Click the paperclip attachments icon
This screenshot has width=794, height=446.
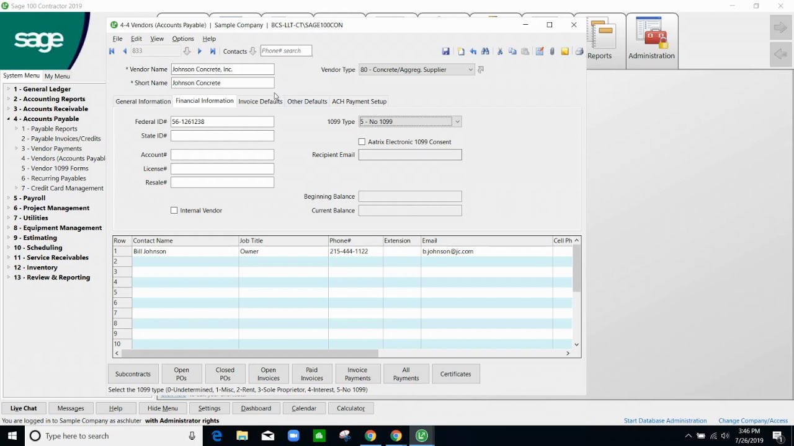(551, 51)
